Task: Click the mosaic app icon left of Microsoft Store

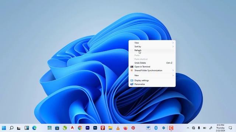Action: 49,128
